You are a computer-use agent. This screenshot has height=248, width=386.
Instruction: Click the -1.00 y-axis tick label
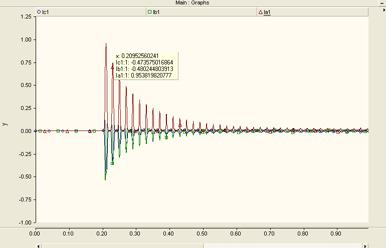[25, 222]
